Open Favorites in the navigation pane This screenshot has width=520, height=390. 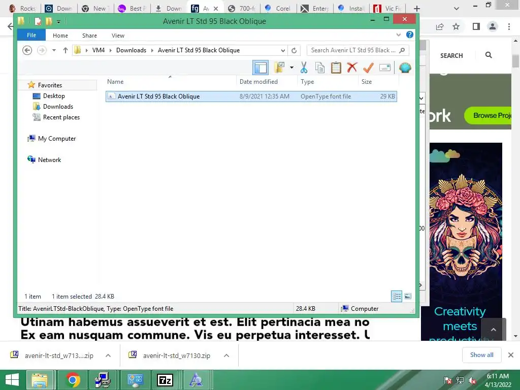pyautogui.click(x=50, y=85)
